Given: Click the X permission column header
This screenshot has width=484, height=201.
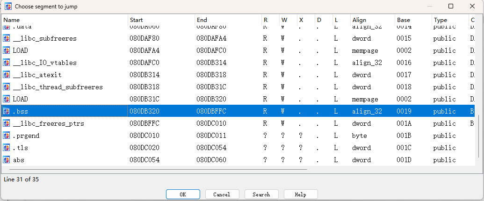Looking at the screenshot, I should coord(306,20).
